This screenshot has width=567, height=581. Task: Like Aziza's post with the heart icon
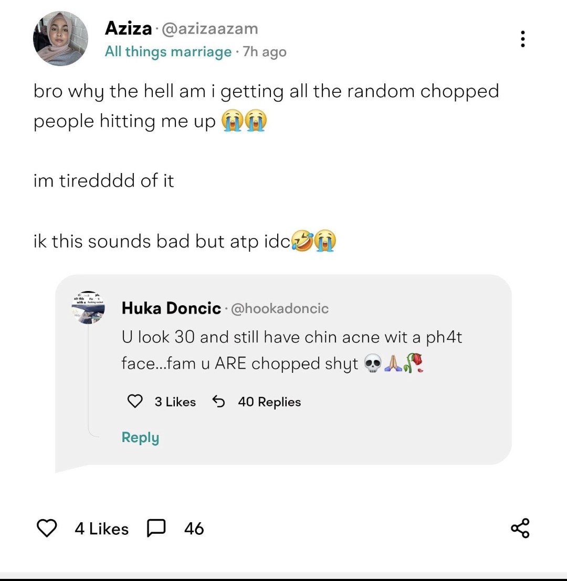click(x=48, y=528)
